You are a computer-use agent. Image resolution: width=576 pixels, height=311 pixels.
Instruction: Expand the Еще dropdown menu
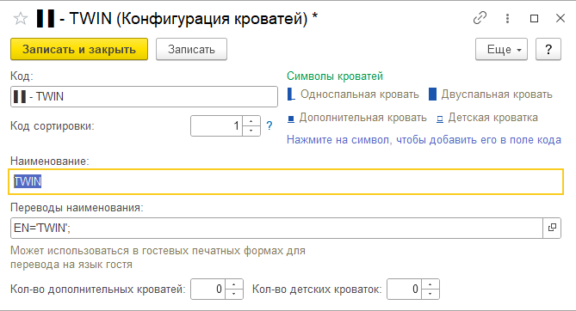(501, 49)
